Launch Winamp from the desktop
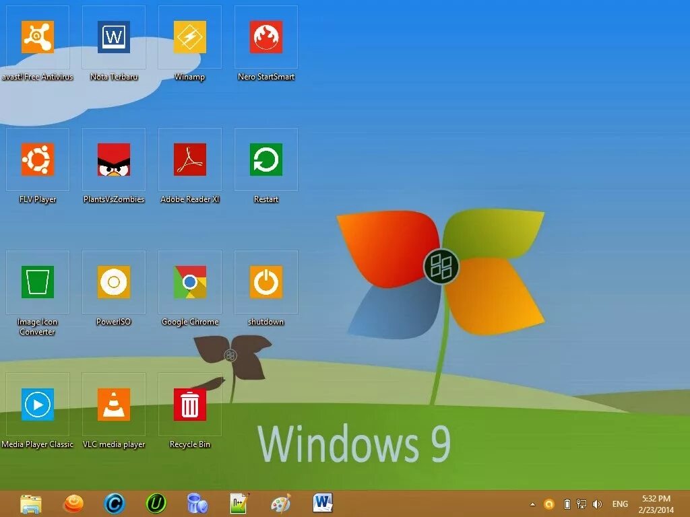 [190, 37]
